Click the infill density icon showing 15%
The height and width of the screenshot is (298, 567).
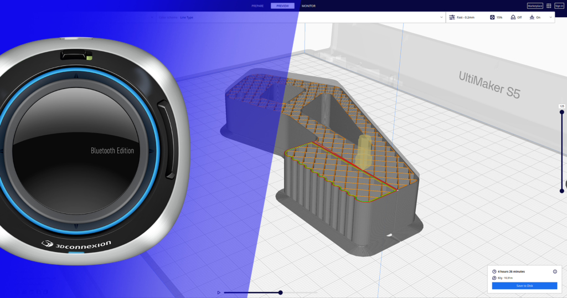[492, 17]
